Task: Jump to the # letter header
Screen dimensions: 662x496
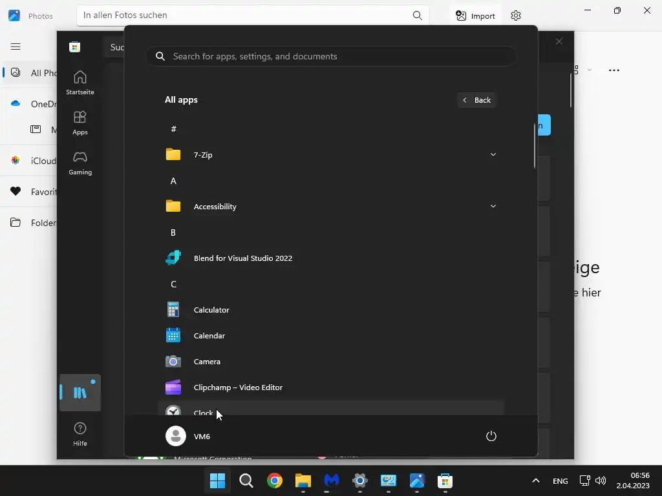Action: (173, 129)
